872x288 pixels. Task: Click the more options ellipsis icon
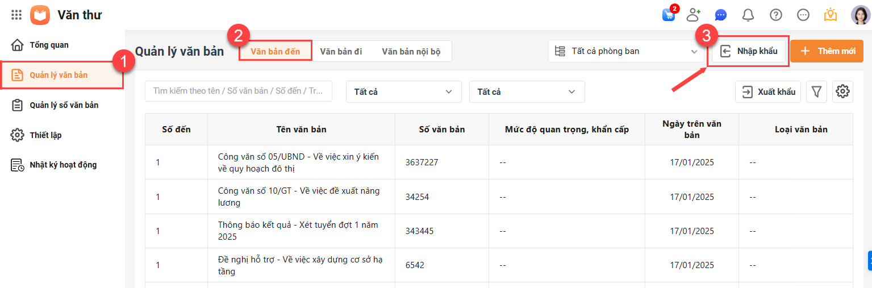(x=803, y=15)
